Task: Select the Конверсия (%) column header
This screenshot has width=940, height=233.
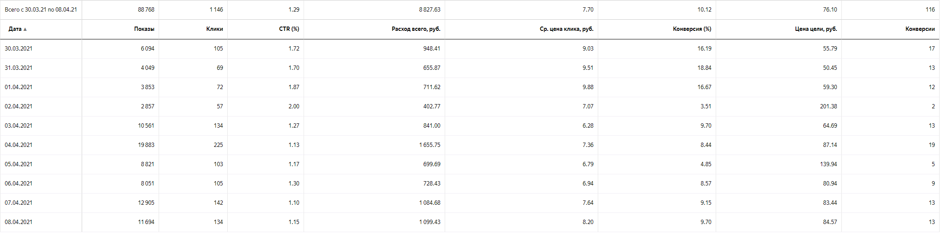Action: click(x=692, y=29)
